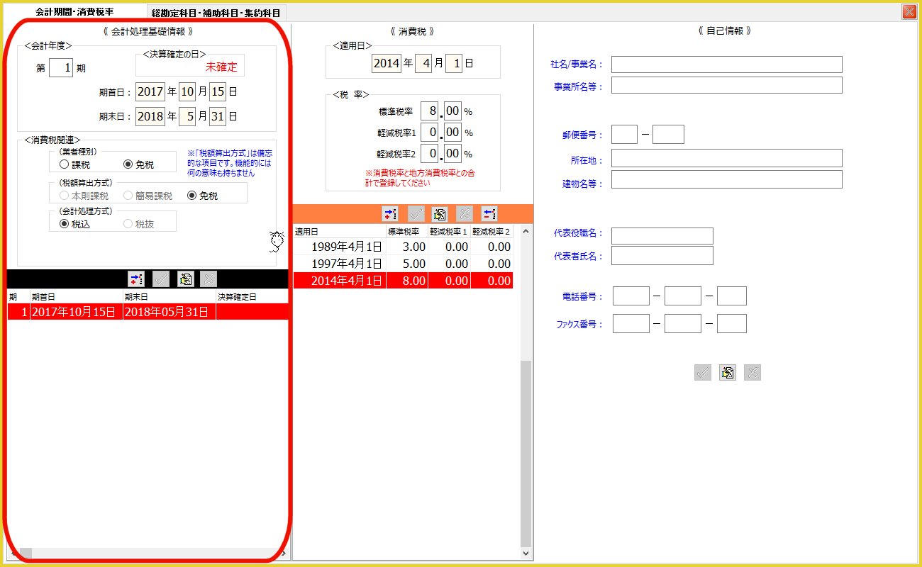
Task: Select the 課税 radio button under 業者種別
Action: (x=64, y=164)
